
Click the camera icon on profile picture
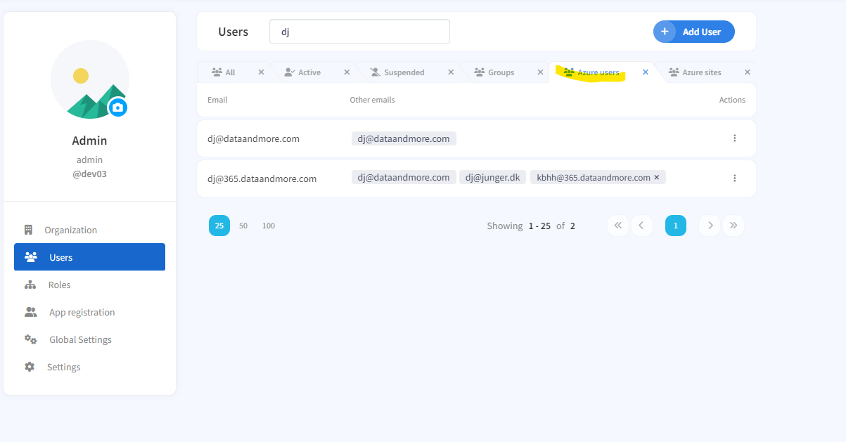(x=118, y=108)
